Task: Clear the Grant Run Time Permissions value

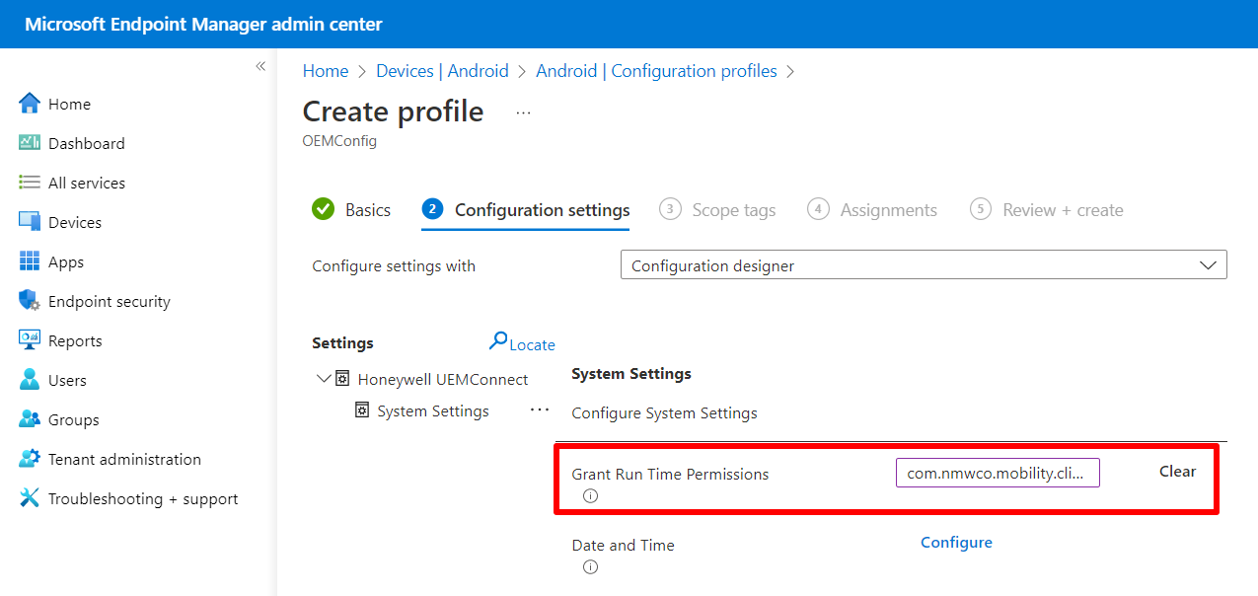Action: (x=1177, y=472)
